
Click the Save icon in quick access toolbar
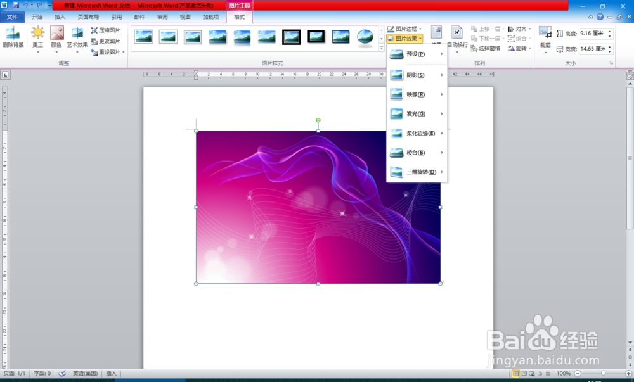tap(16, 5)
